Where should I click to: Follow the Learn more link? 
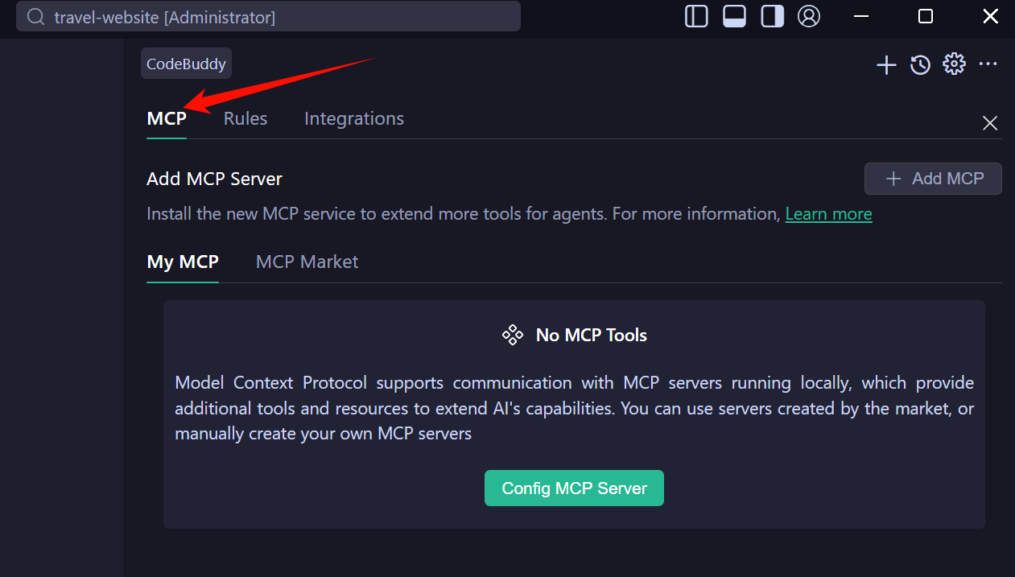[x=828, y=214]
